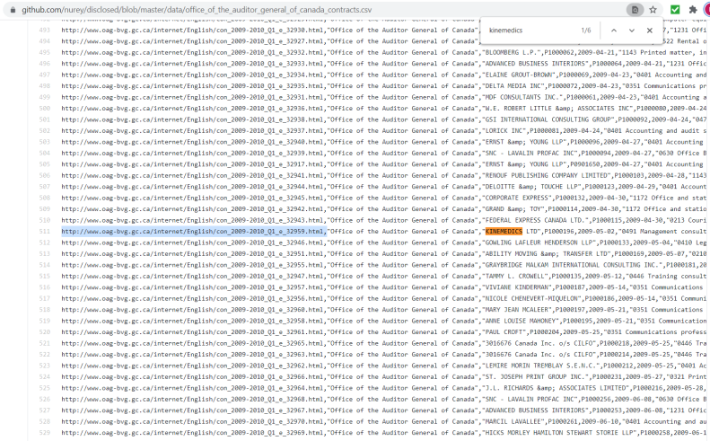Click 'DELTA MEDIA INC' vendor text

click(x=513, y=85)
